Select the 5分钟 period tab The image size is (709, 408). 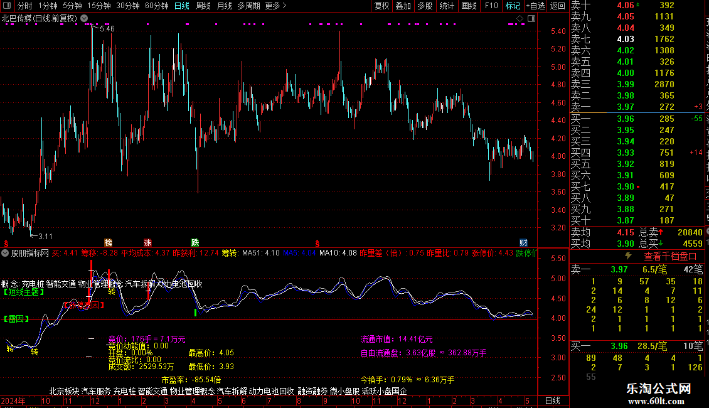tap(72, 6)
